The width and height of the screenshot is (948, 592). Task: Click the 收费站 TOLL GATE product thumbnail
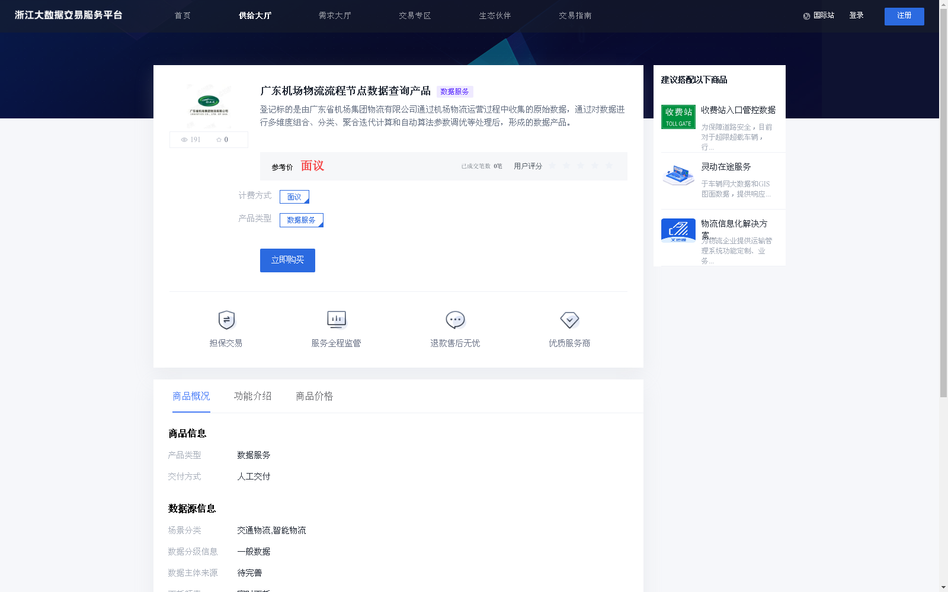[678, 117]
